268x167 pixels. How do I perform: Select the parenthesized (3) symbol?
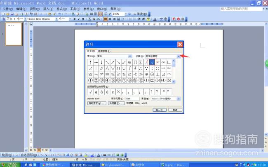pos(158,80)
